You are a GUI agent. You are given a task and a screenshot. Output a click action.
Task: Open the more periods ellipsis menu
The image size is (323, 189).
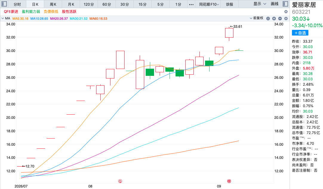tap(191, 4)
